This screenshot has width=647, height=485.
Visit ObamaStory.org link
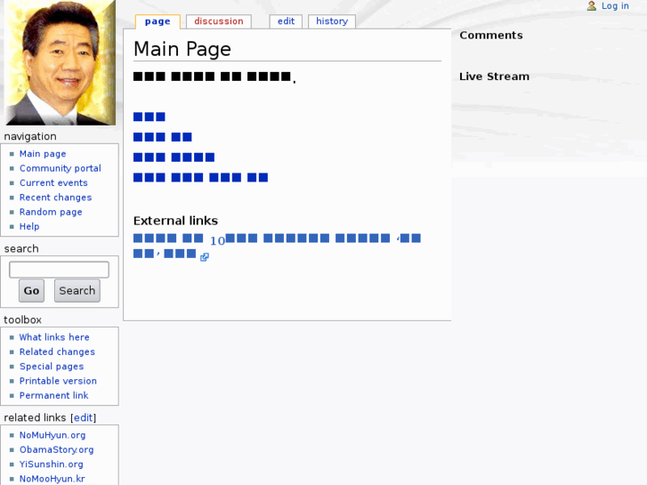[x=57, y=450]
